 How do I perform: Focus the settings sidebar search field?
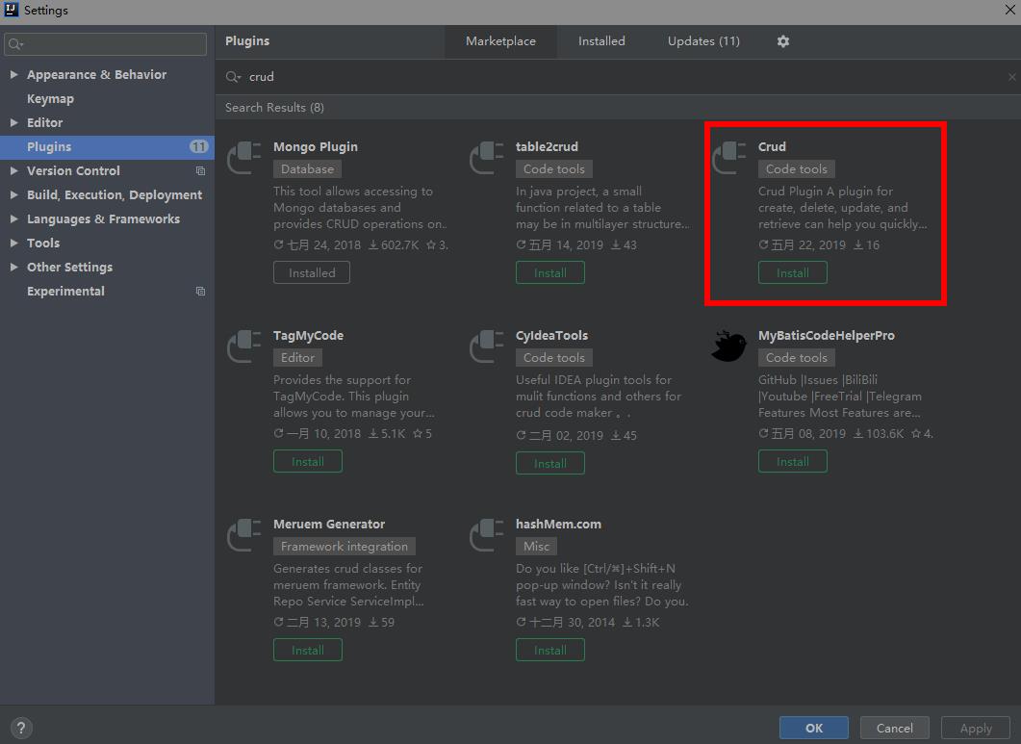[x=106, y=44]
